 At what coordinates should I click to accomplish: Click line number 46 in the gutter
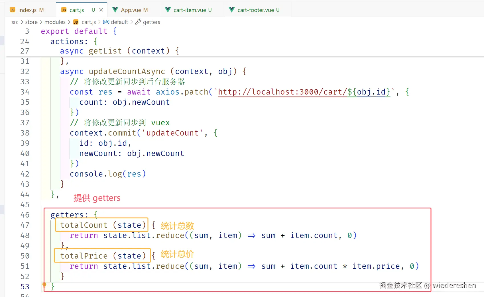coord(25,215)
